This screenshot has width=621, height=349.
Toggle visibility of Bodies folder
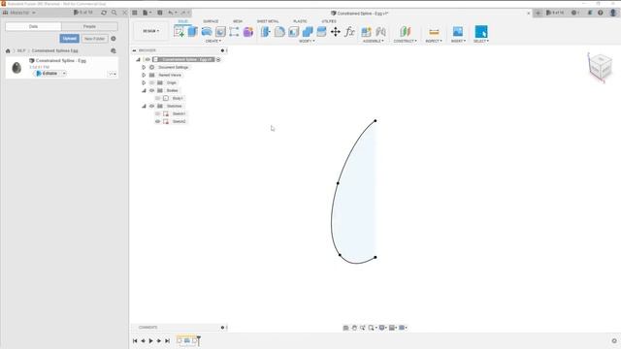(x=151, y=90)
